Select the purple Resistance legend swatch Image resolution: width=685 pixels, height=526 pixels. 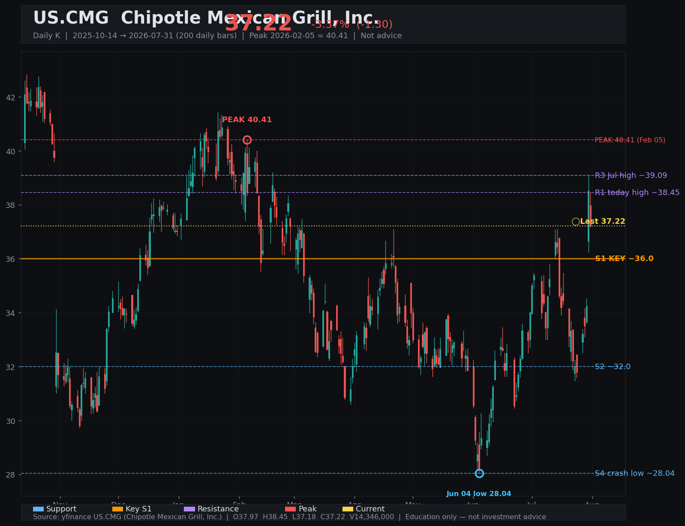tap(189, 509)
